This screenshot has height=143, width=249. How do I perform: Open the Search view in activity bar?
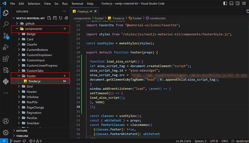click(6, 24)
